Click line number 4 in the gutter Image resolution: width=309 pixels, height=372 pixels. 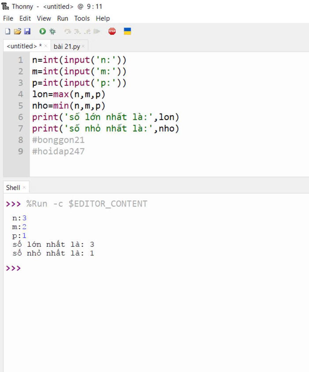point(21,94)
